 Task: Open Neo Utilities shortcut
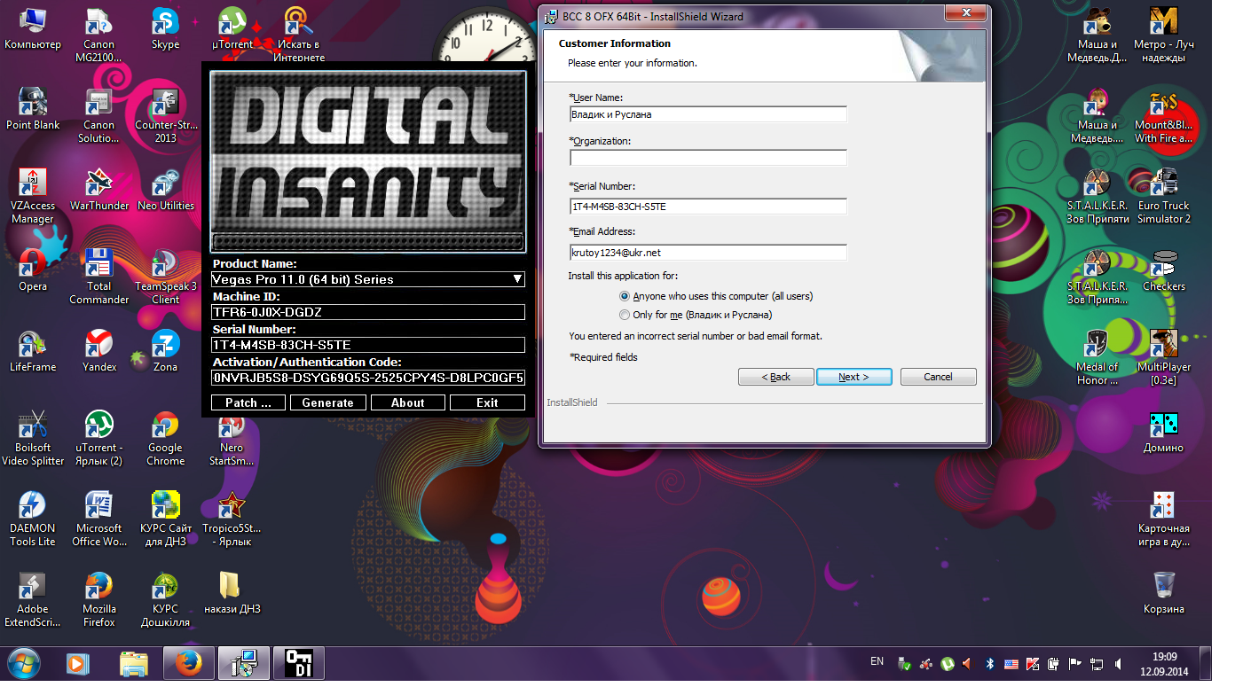tap(165, 191)
